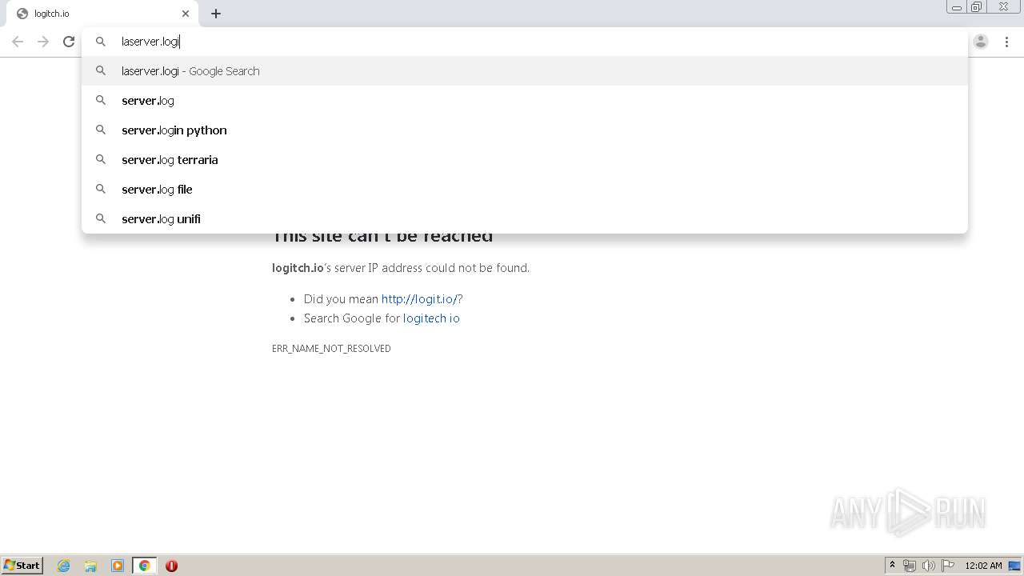
Task: Minimize the Chrome window
Action: click(957, 7)
